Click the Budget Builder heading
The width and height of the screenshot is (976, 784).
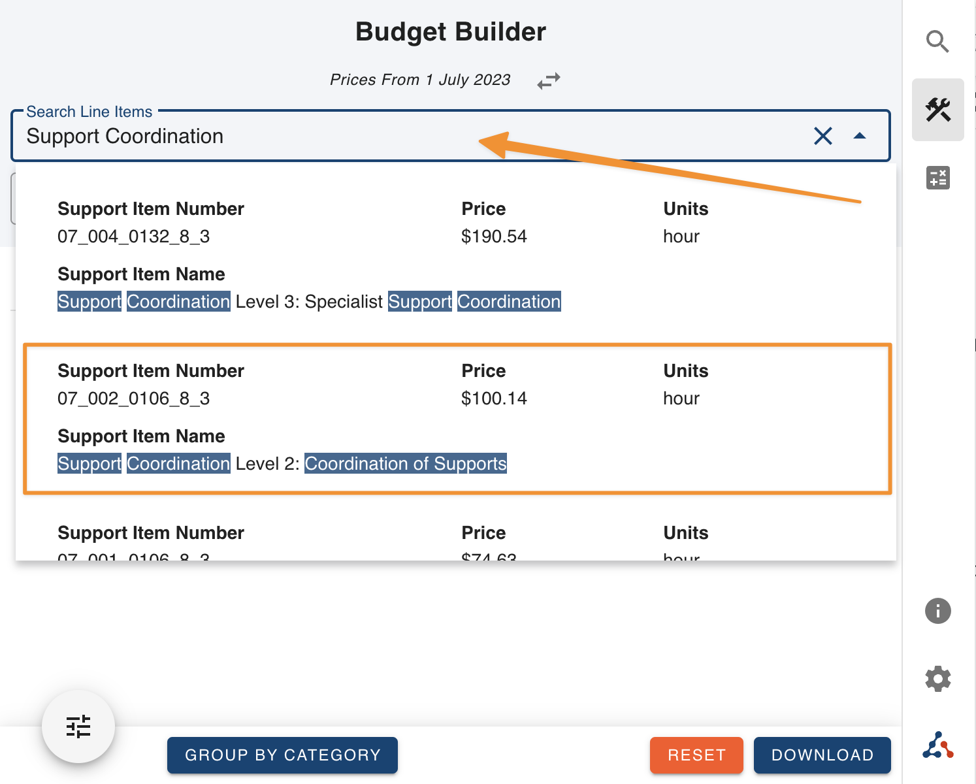coord(451,32)
